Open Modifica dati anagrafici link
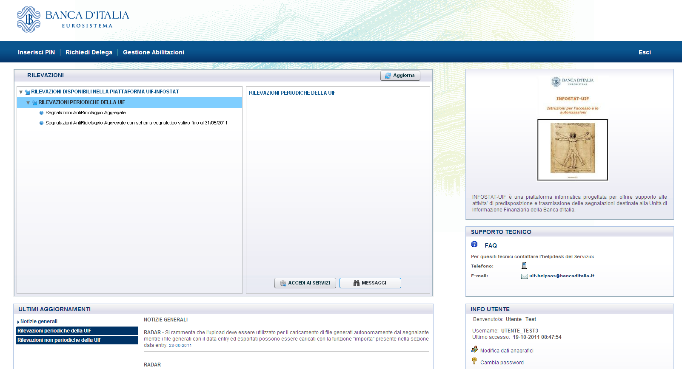This screenshot has width=682, height=369. pyautogui.click(x=507, y=351)
